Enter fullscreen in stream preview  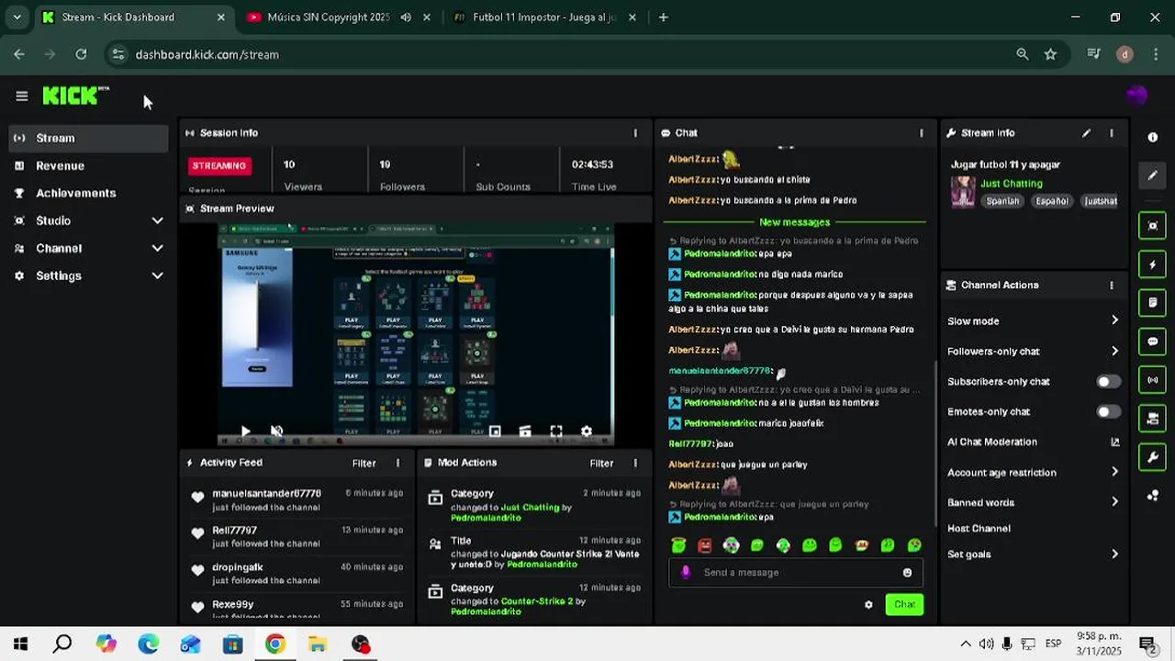tap(555, 431)
